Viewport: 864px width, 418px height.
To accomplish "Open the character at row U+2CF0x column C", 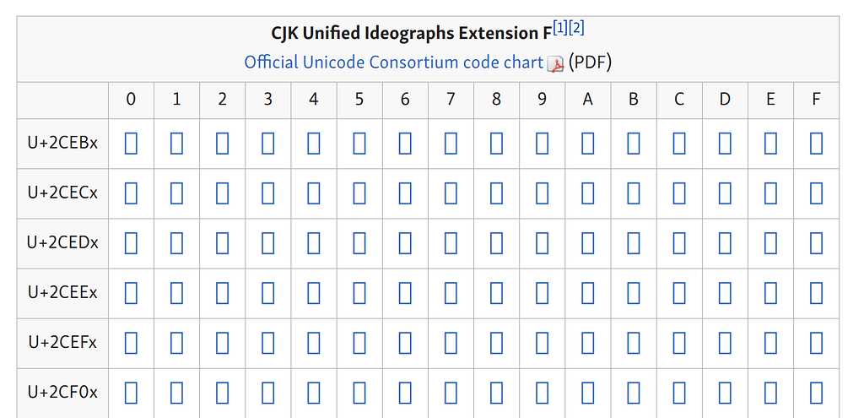I will tap(679, 393).
